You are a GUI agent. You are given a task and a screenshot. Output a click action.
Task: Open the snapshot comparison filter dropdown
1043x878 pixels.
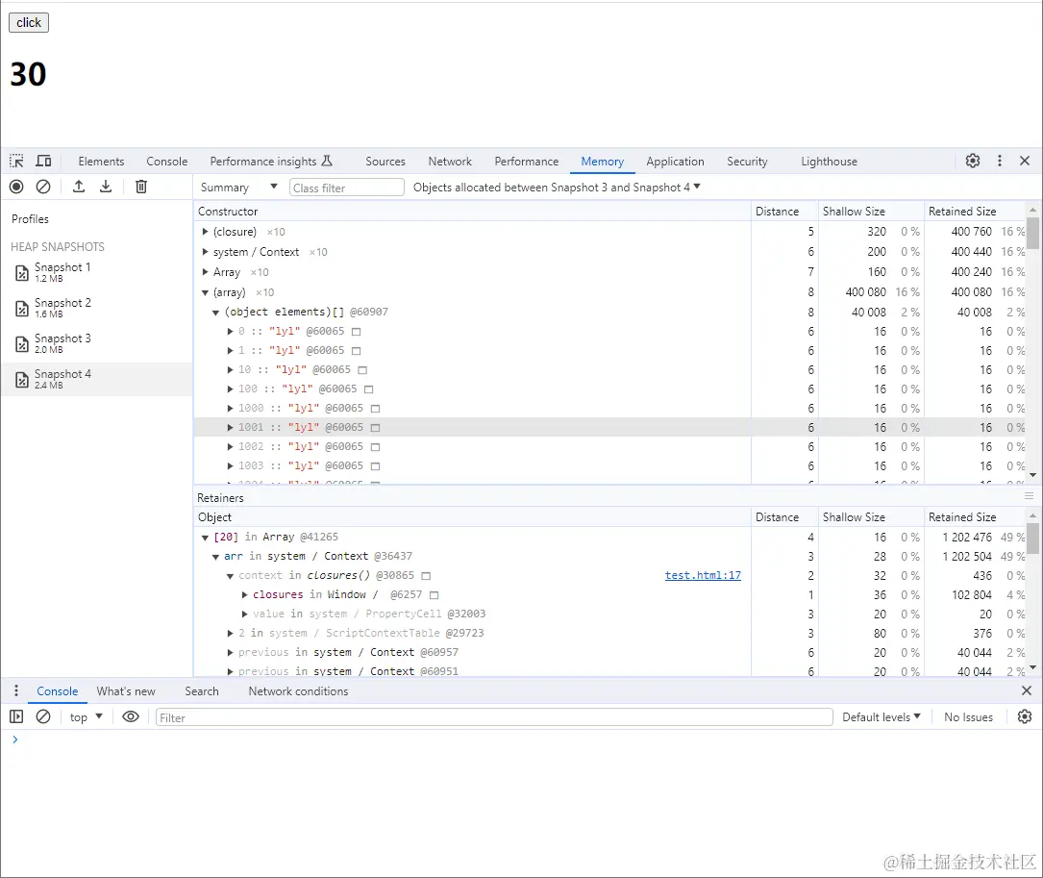557,188
